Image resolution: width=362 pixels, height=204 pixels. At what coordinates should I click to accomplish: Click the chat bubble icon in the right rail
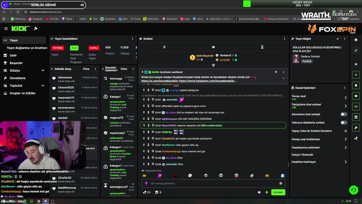coord(356,96)
